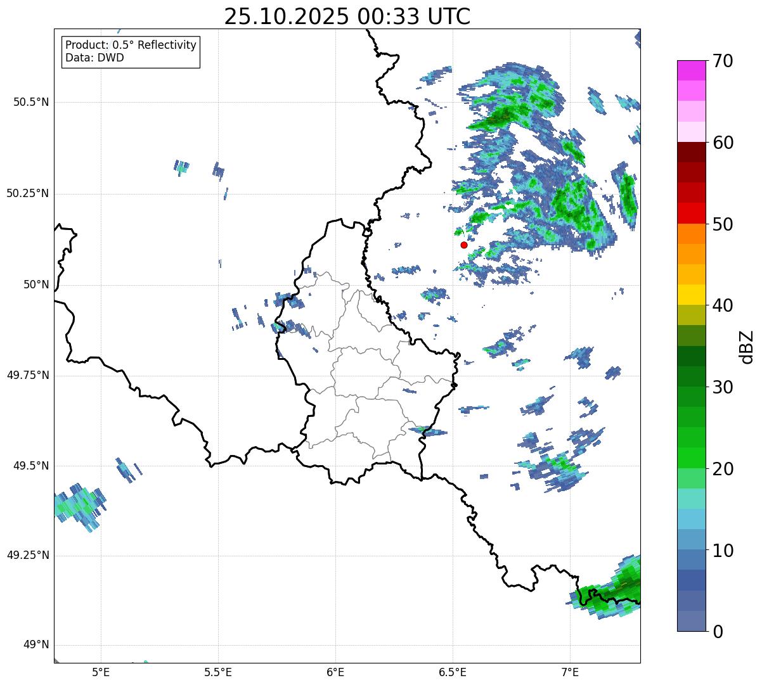Click the 5°E longitude label
This screenshot has width=762, height=685.
[x=101, y=672]
